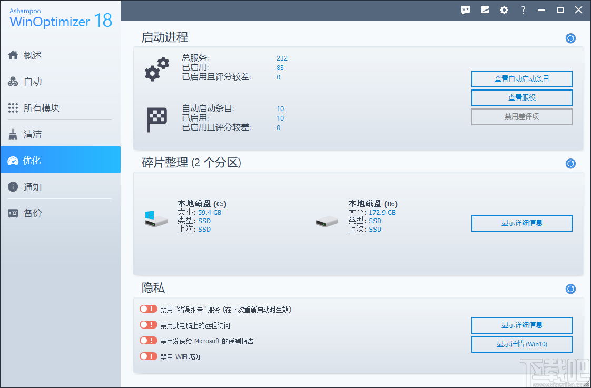Refresh the 碎片整理 section
The image size is (591, 388).
click(570, 163)
